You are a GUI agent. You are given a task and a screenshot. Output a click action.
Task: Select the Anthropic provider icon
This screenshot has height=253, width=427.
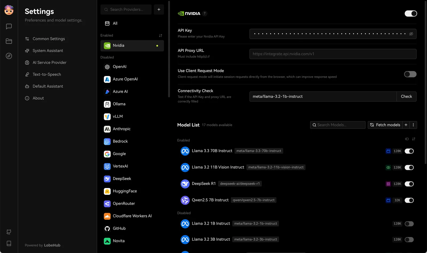[x=107, y=129]
